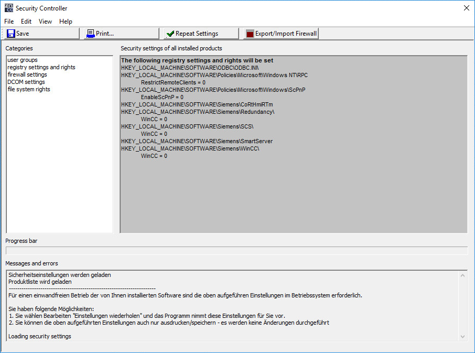Select registry settings and rights category
Image resolution: width=475 pixels, height=353 pixels.
pyautogui.click(x=41, y=67)
